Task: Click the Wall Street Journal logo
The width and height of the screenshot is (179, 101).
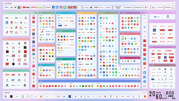Action: click(x=118, y=7)
